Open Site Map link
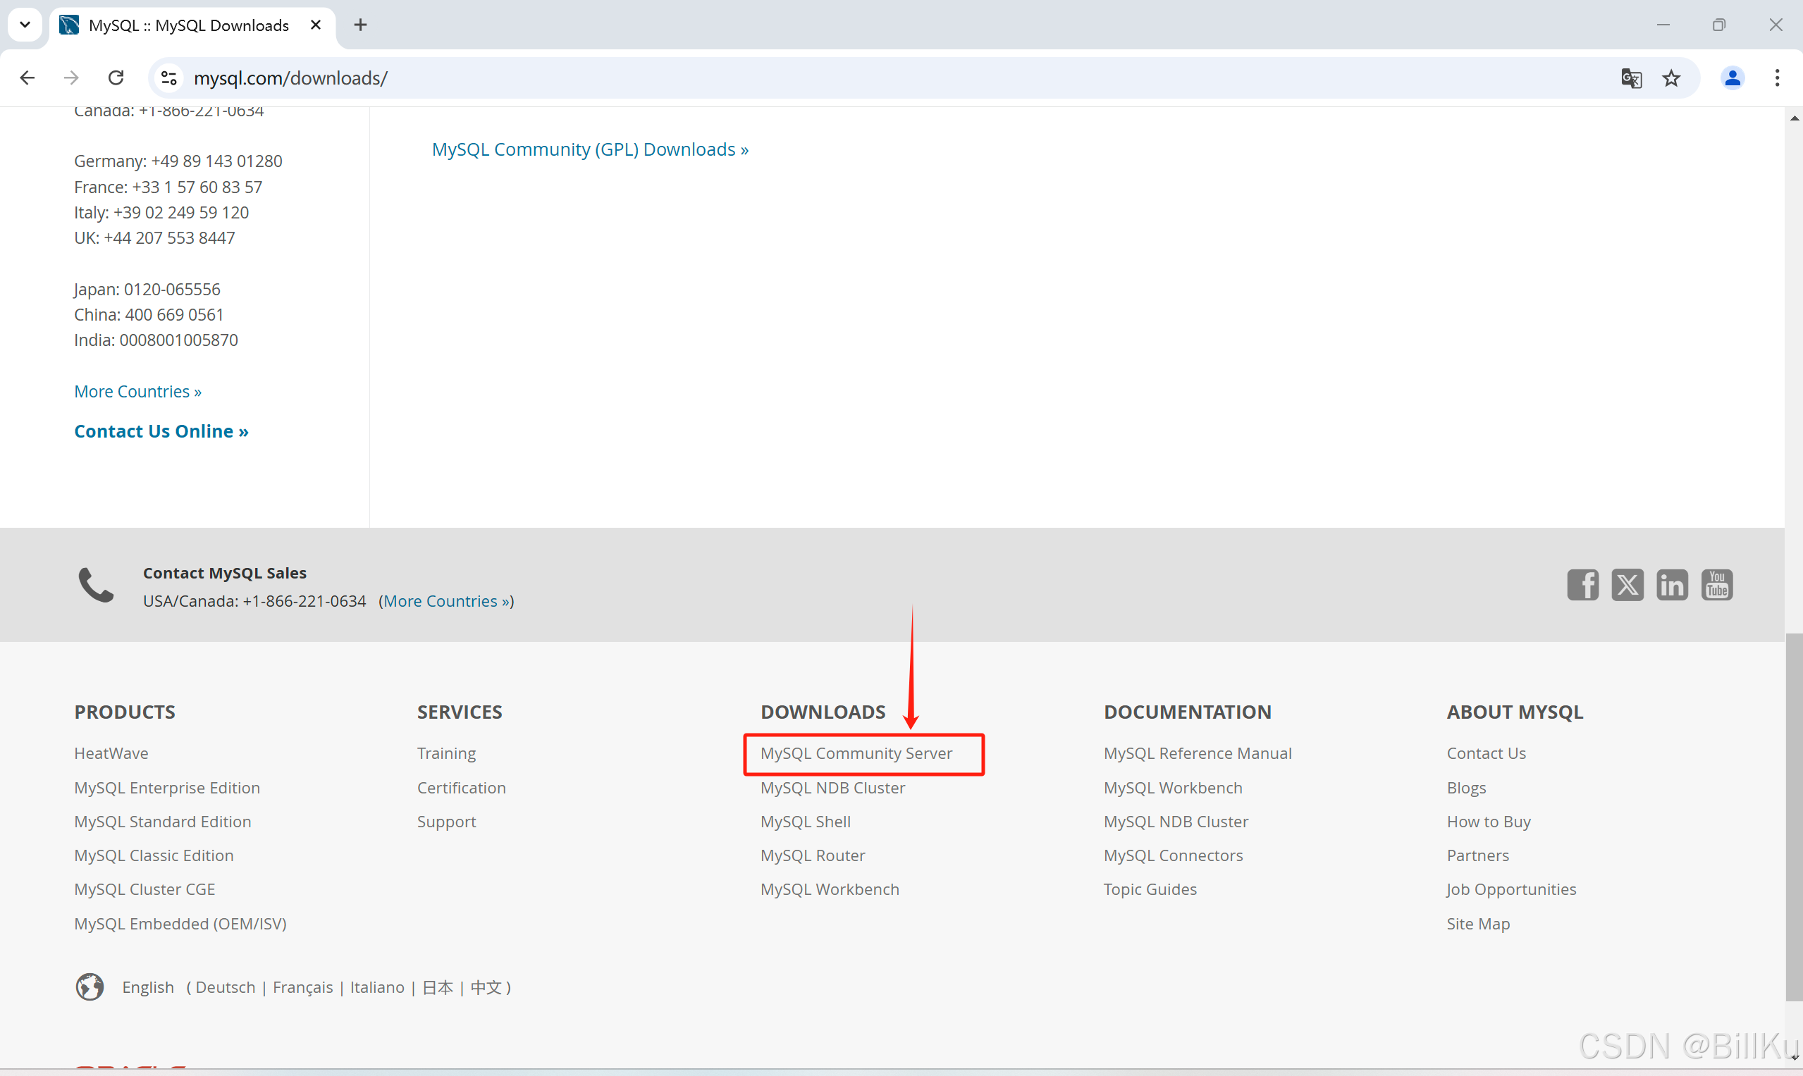 [x=1478, y=924]
